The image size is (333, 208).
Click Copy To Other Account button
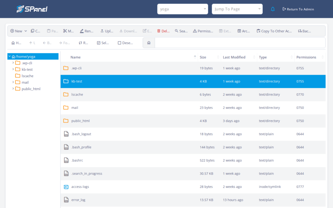click(274, 31)
